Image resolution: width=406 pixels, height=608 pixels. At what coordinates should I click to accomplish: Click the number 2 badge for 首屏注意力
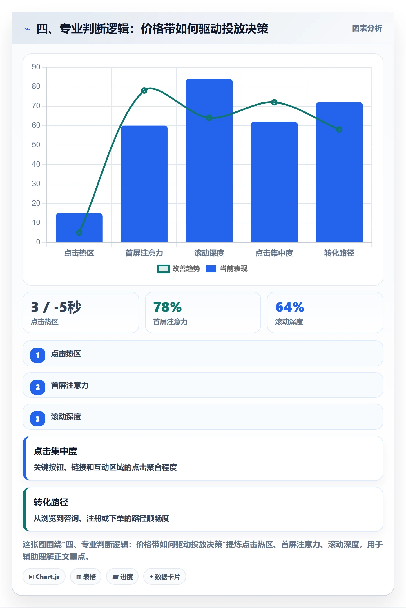click(x=38, y=387)
